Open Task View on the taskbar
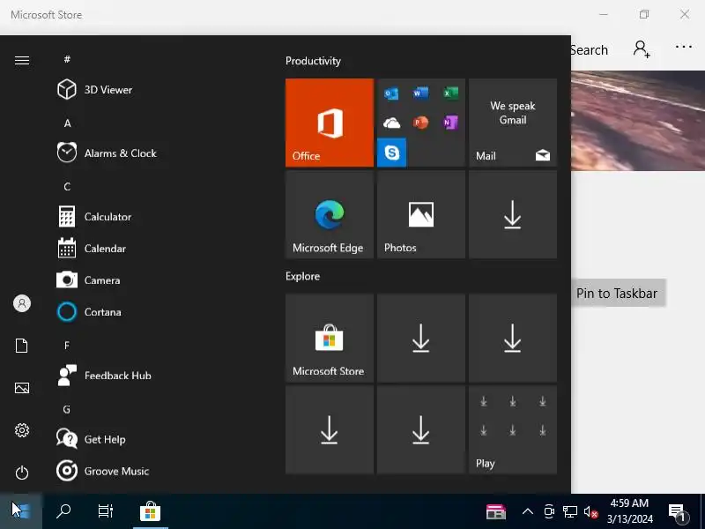This screenshot has width=705, height=529. [x=106, y=511]
